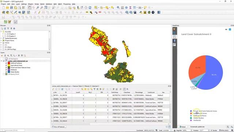Open the Processing Toolbox gear icon
This screenshot has width=234, height=132.
tap(126, 7)
